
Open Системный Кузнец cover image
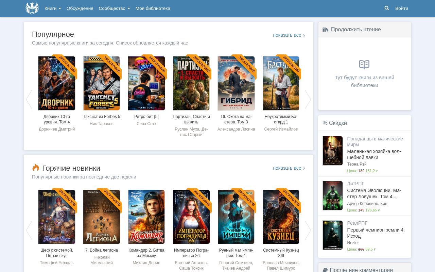tap(281, 217)
